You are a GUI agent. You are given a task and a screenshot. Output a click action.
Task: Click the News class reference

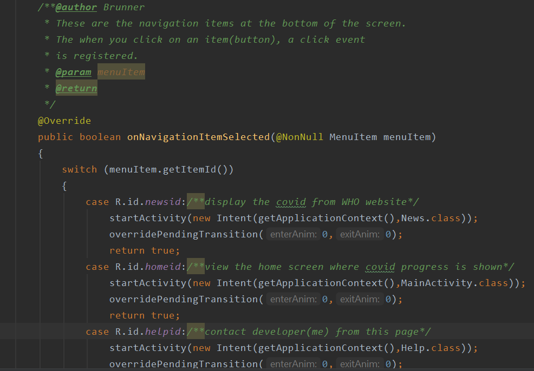click(413, 218)
